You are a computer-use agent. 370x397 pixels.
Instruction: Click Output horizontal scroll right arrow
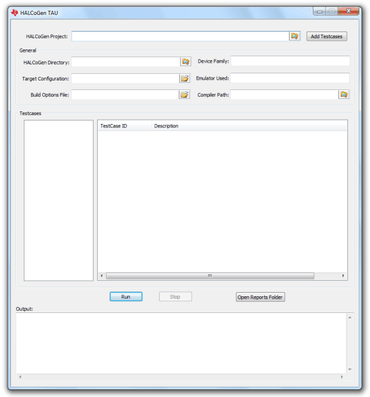[x=342, y=377]
